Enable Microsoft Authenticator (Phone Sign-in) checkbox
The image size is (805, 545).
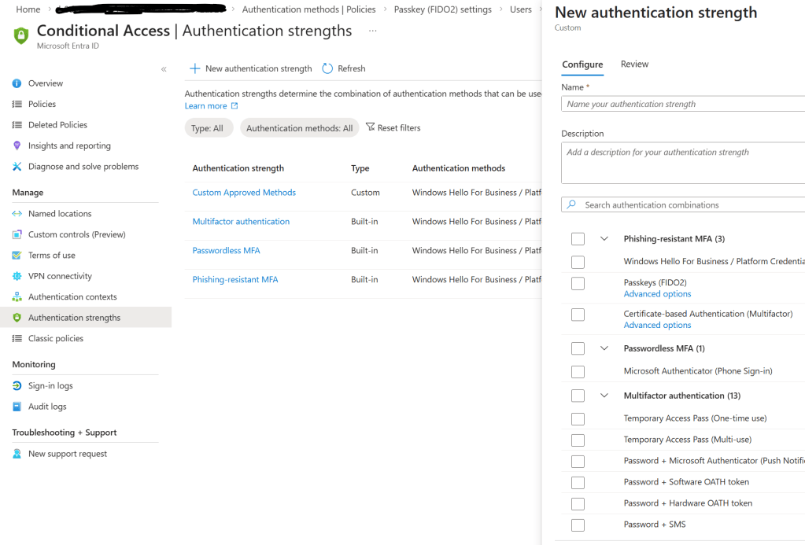point(578,371)
